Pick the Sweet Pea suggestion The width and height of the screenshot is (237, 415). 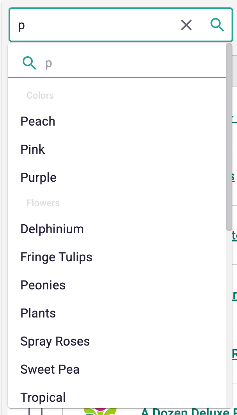click(117, 369)
